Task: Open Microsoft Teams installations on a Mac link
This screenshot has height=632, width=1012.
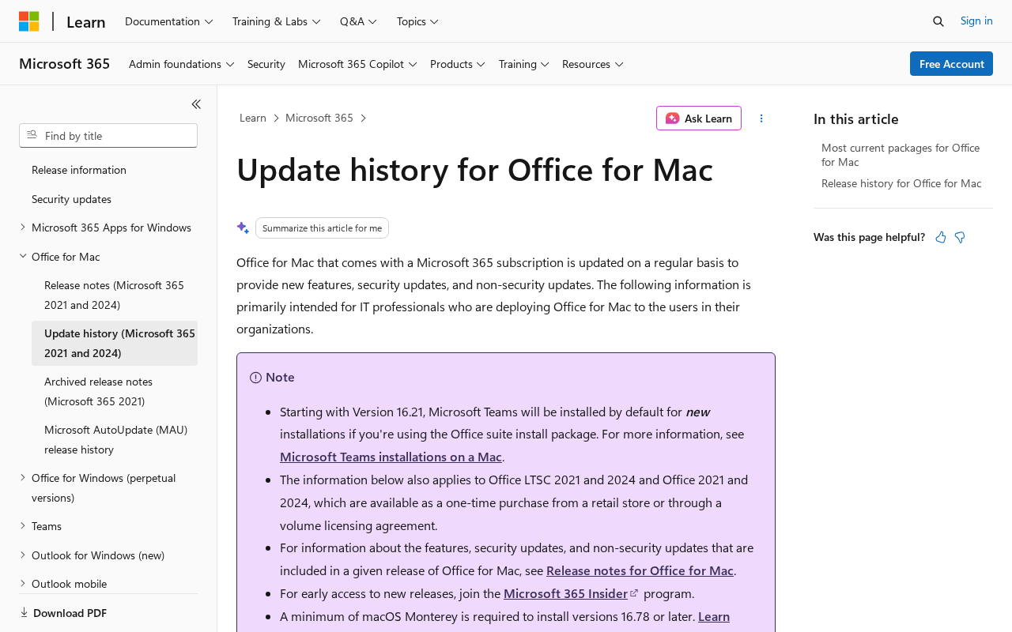Action: (x=391, y=457)
